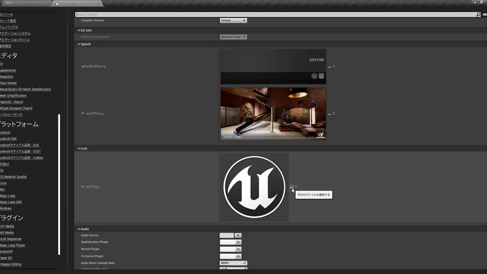The width and height of the screenshot is (487, 274).
Task: Click the sidebar category list scrollbar
Action: [x=59, y=184]
